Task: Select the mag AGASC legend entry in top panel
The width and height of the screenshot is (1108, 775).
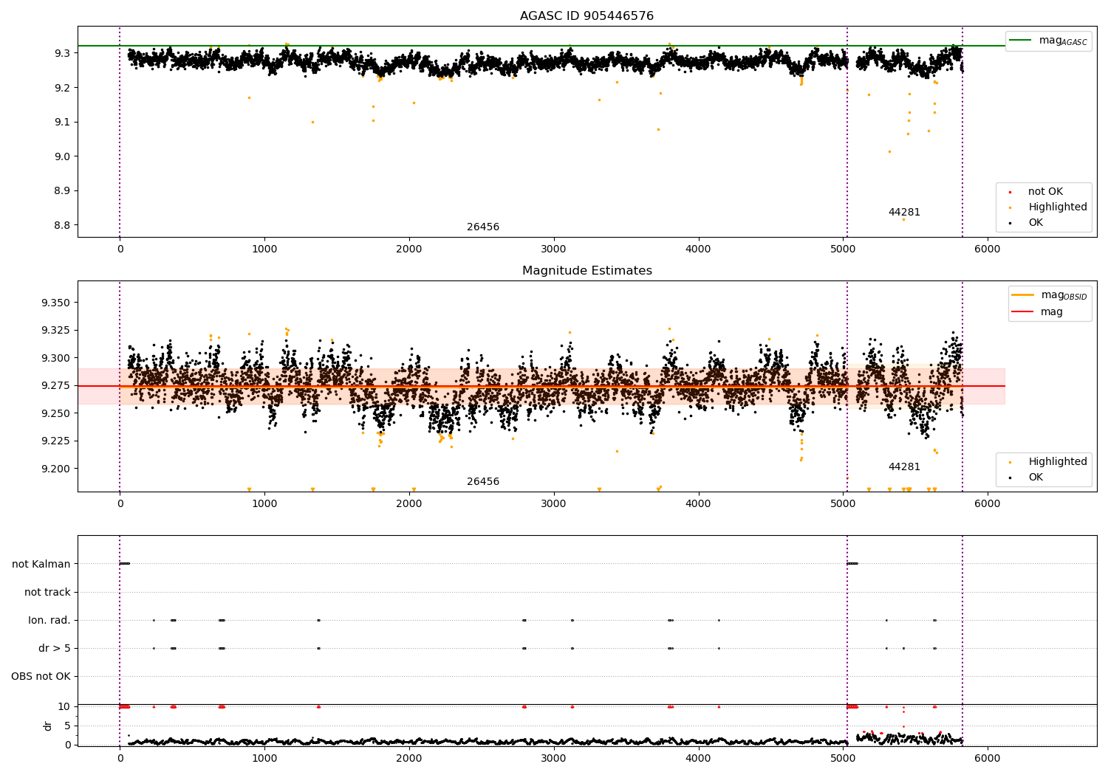Action: [1049, 41]
